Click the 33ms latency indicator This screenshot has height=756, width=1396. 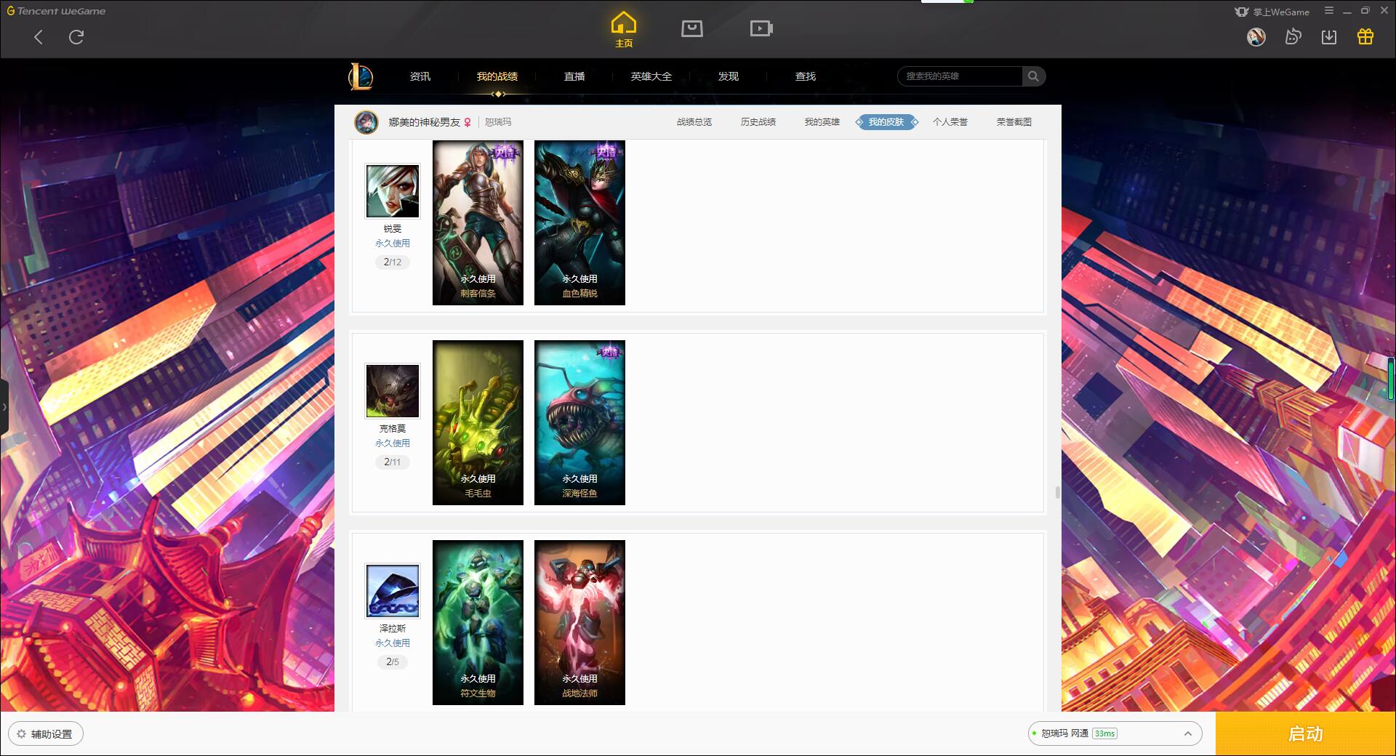[x=1104, y=733]
